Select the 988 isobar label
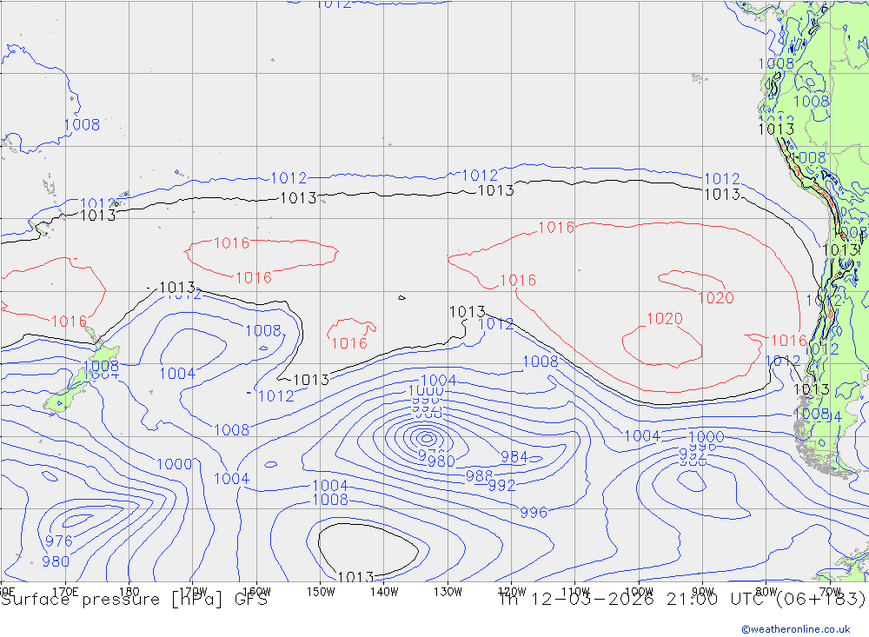 tap(479, 475)
